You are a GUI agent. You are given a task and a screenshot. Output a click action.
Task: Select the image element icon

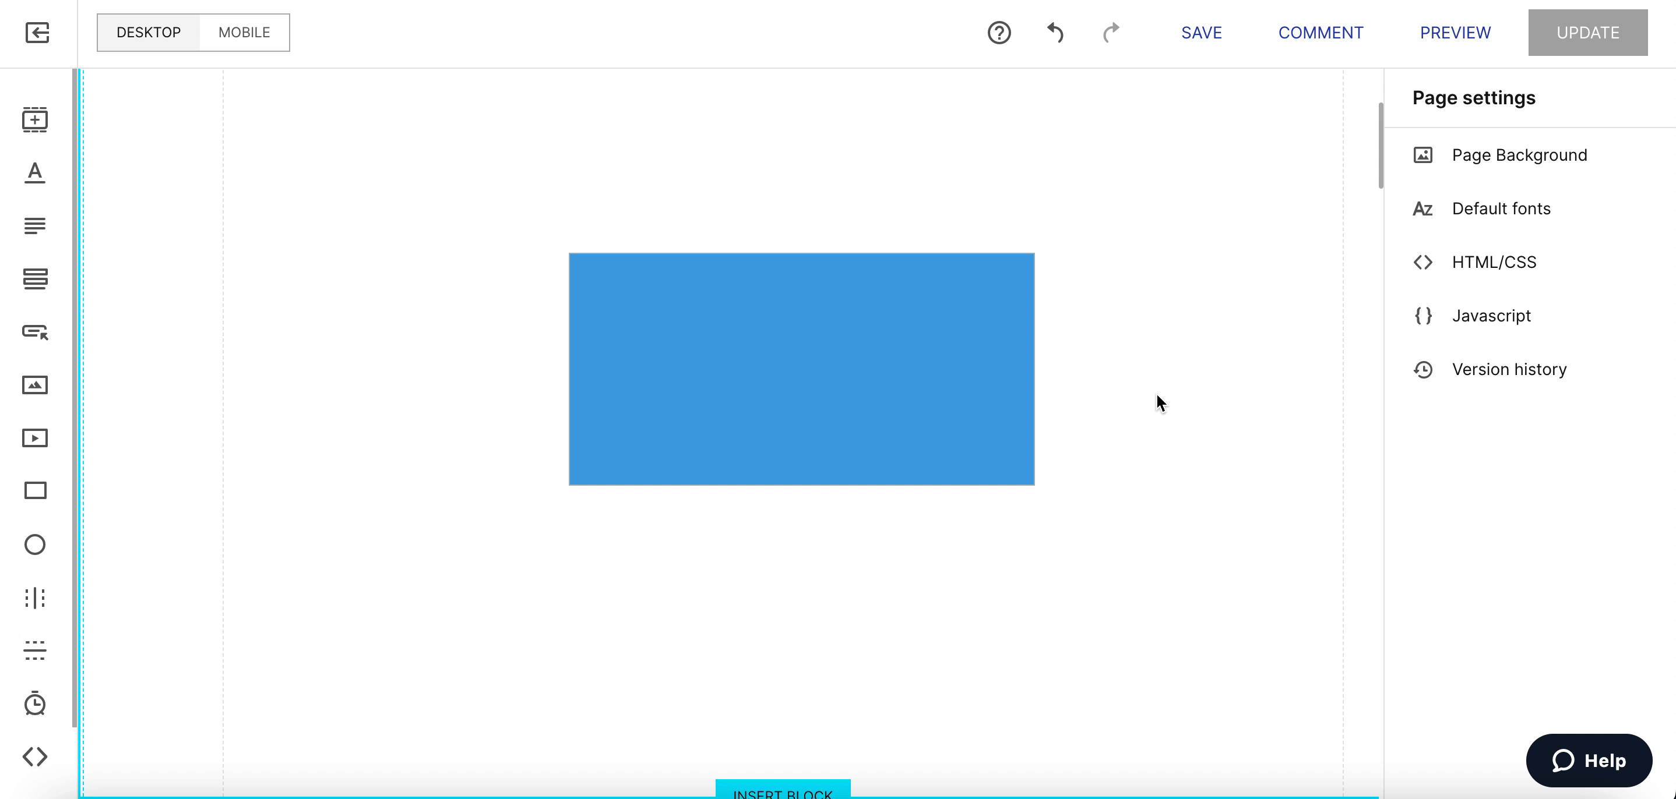35,385
